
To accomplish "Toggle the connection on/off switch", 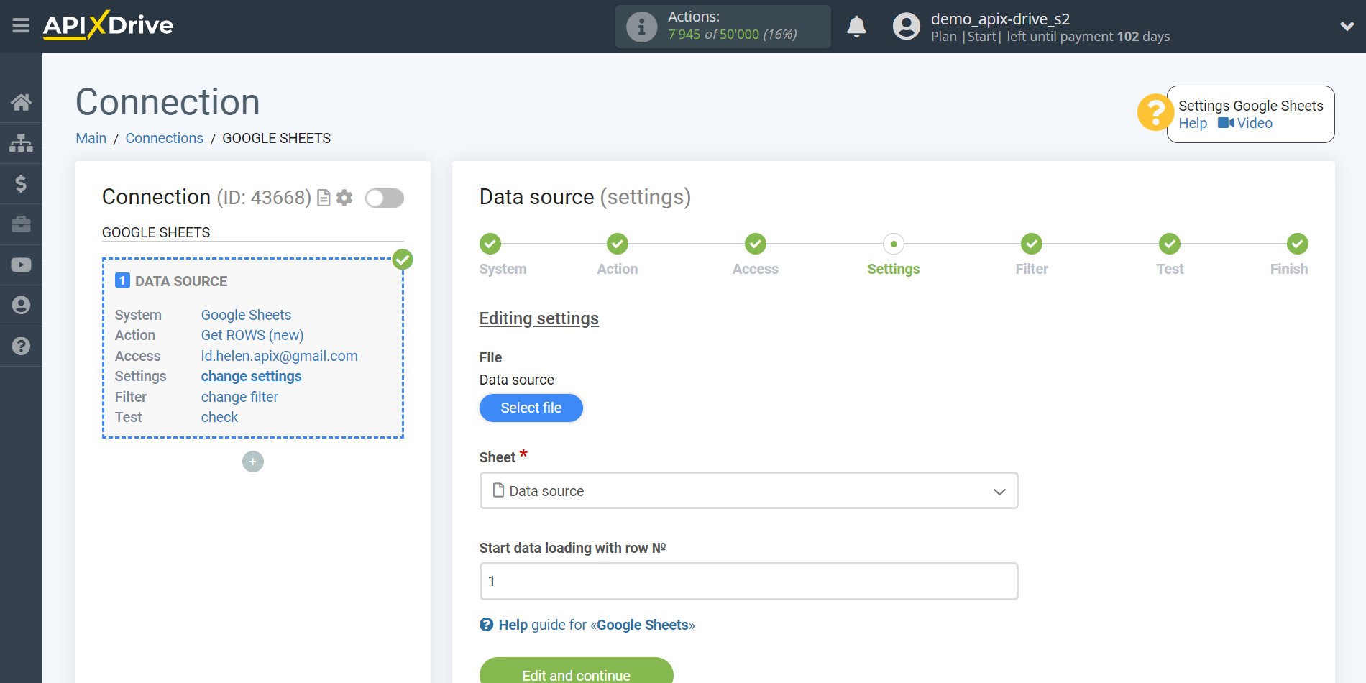I will click(x=385, y=198).
